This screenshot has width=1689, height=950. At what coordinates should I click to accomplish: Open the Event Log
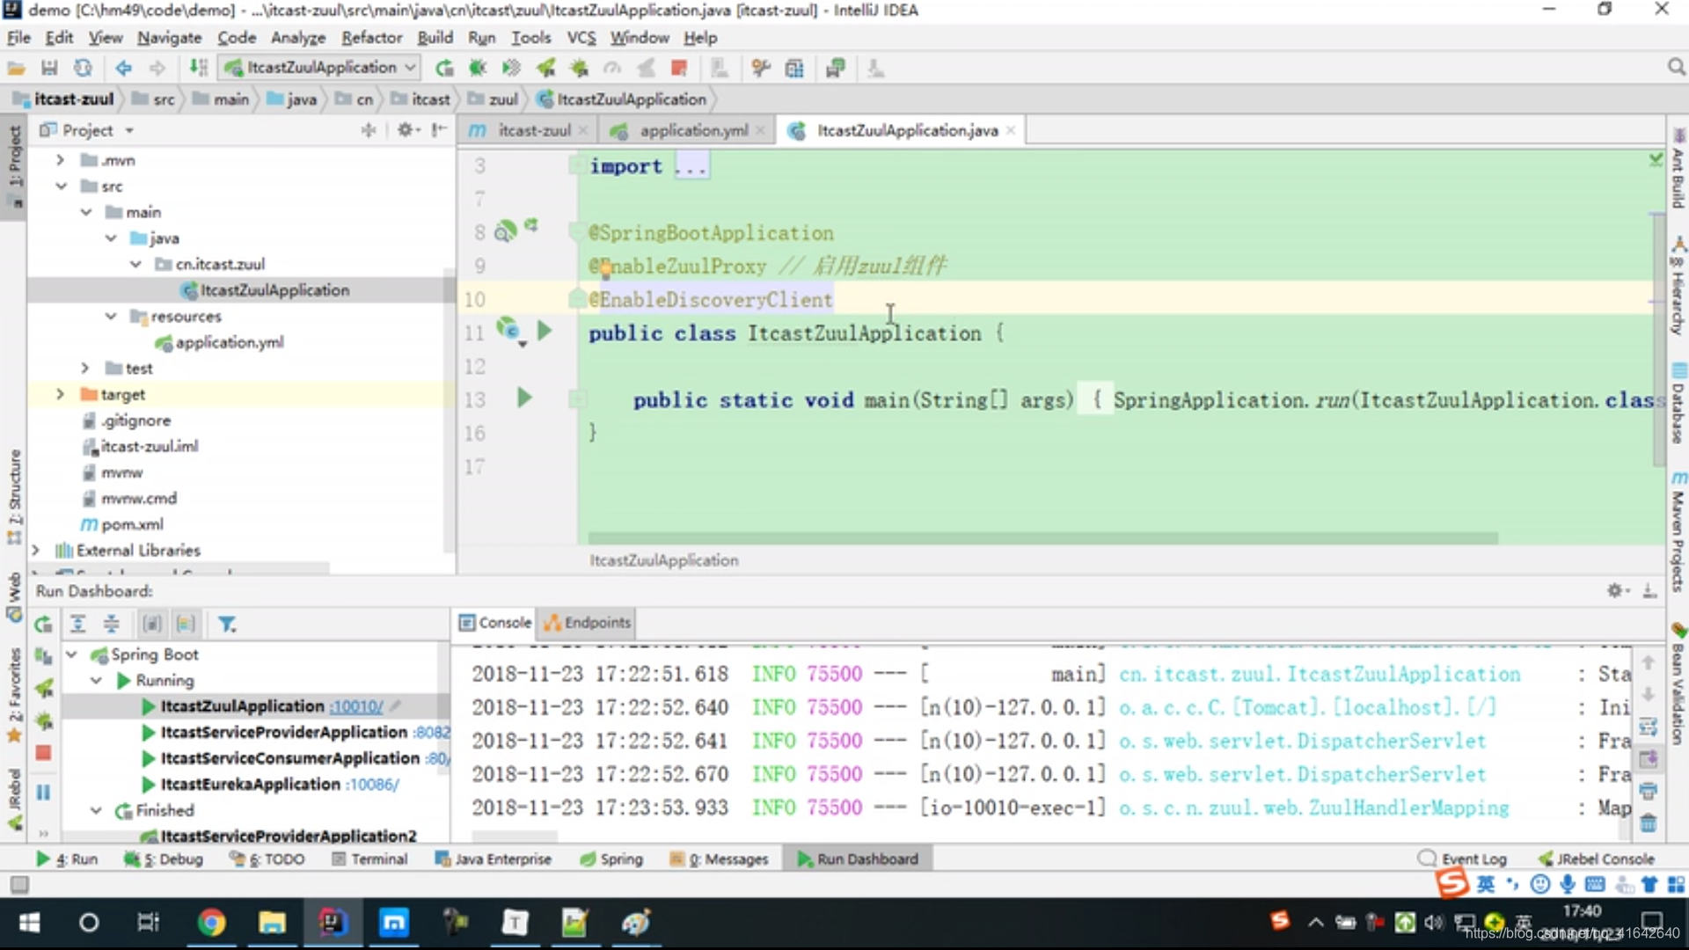point(1463,859)
